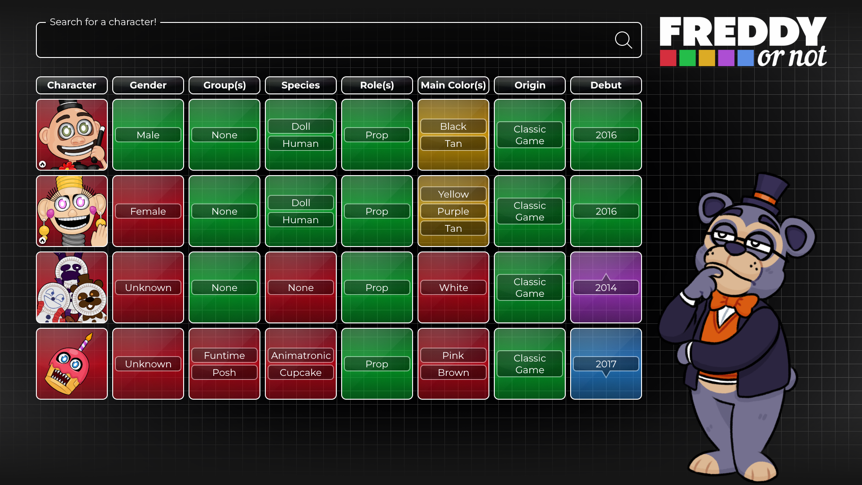This screenshot has width=862, height=485.
Task: Click the Female gender tile
Action: (148, 211)
